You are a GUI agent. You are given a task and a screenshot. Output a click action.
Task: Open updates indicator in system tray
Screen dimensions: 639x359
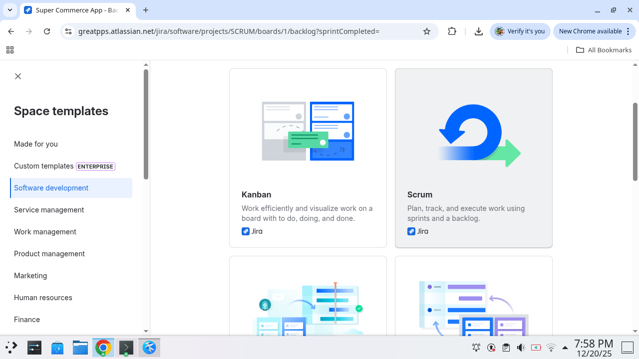coord(491,348)
